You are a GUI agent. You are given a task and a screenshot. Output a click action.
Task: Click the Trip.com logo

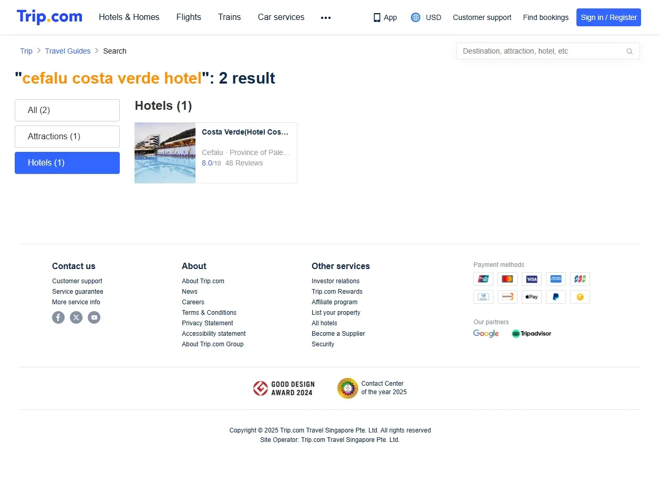click(x=49, y=17)
